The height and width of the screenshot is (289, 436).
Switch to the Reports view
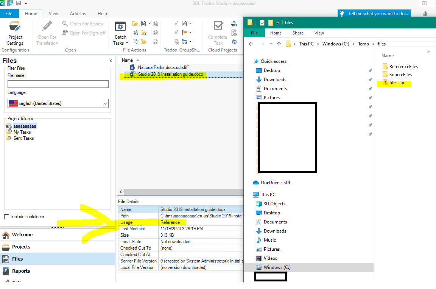(58, 271)
